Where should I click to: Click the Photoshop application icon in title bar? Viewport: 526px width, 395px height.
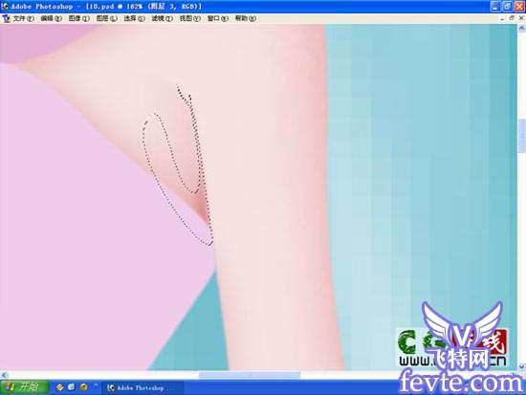[5, 6]
